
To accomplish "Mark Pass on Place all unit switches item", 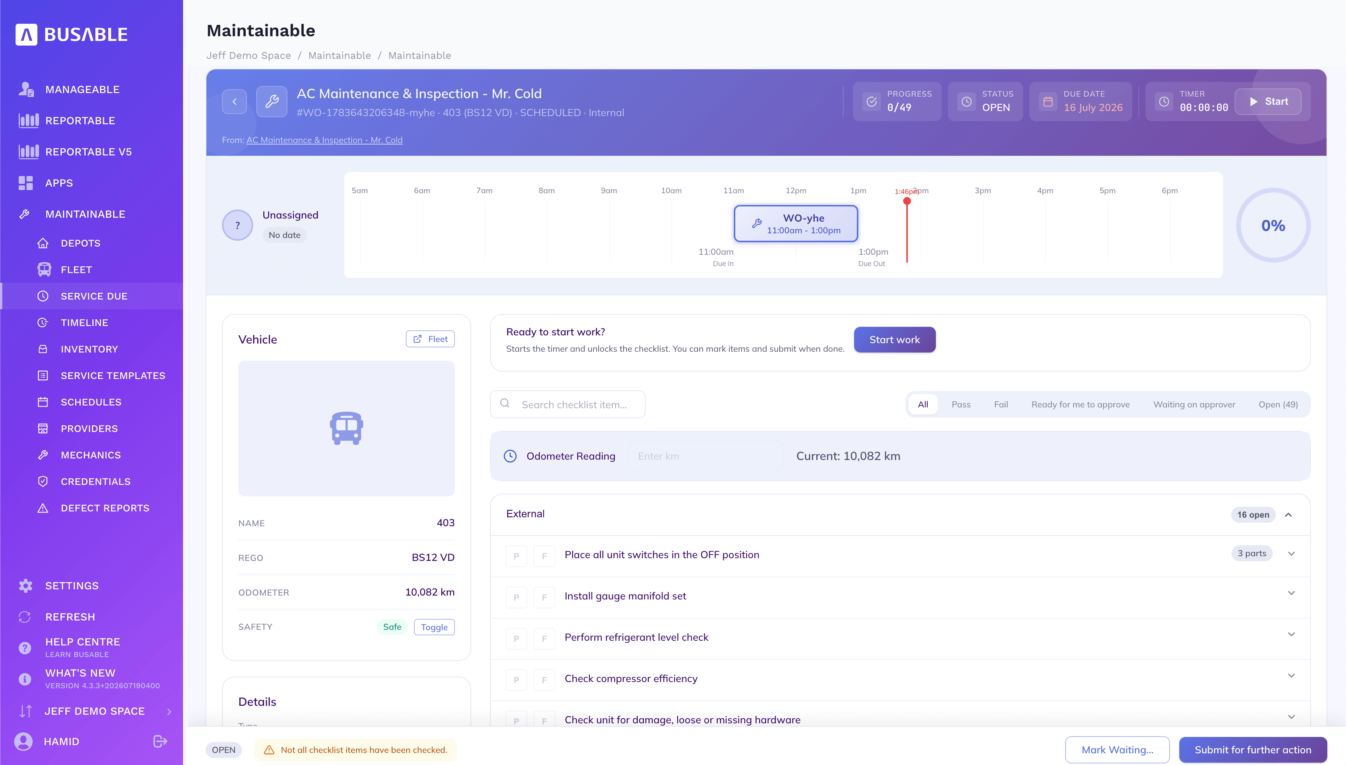I will tap(516, 556).
